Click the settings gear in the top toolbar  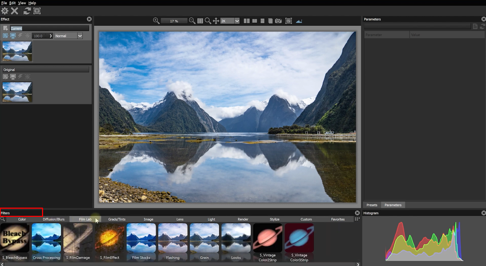(x=5, y=11)
